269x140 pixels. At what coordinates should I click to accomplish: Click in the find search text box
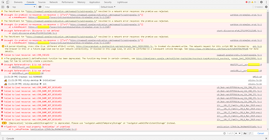pyautogui.click(x=111, y=133)
